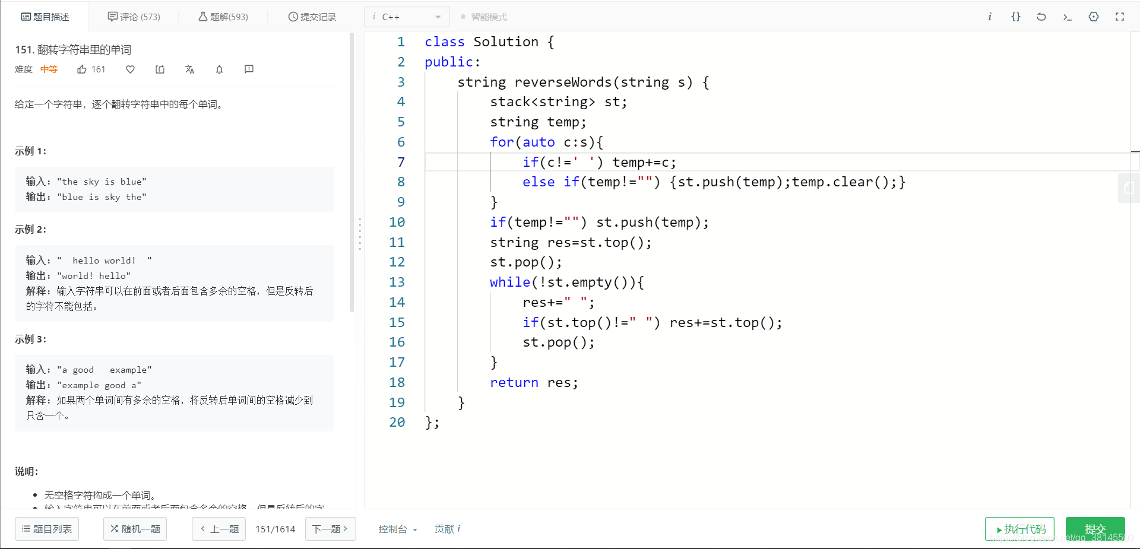The height and width of the screenshot is (549, 1140).
Task: Click the 说明: heading
Action: pyautogui.click(x=27, y=471)
